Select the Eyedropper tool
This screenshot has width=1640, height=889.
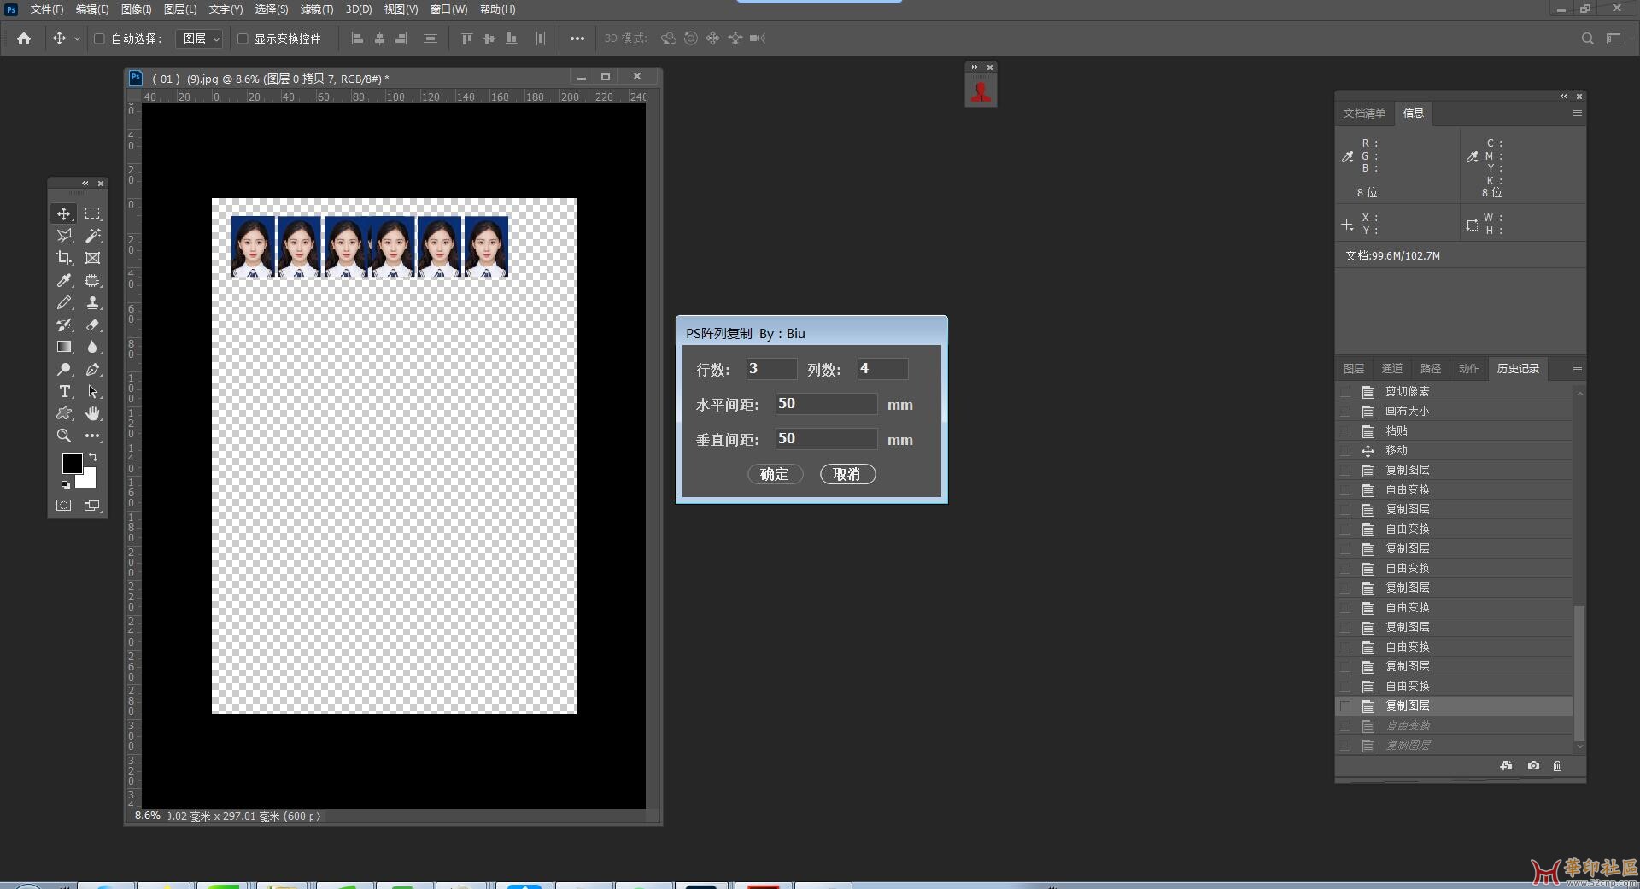coord(64,280)
